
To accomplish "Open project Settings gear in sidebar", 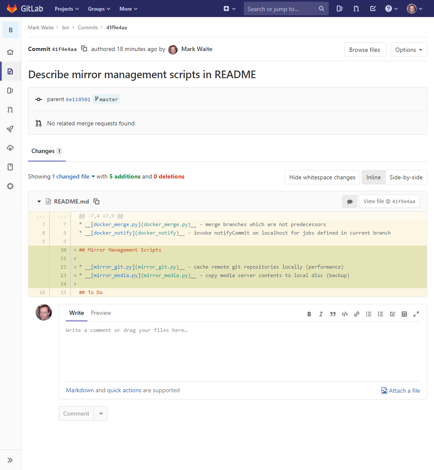I will (10, 186).
